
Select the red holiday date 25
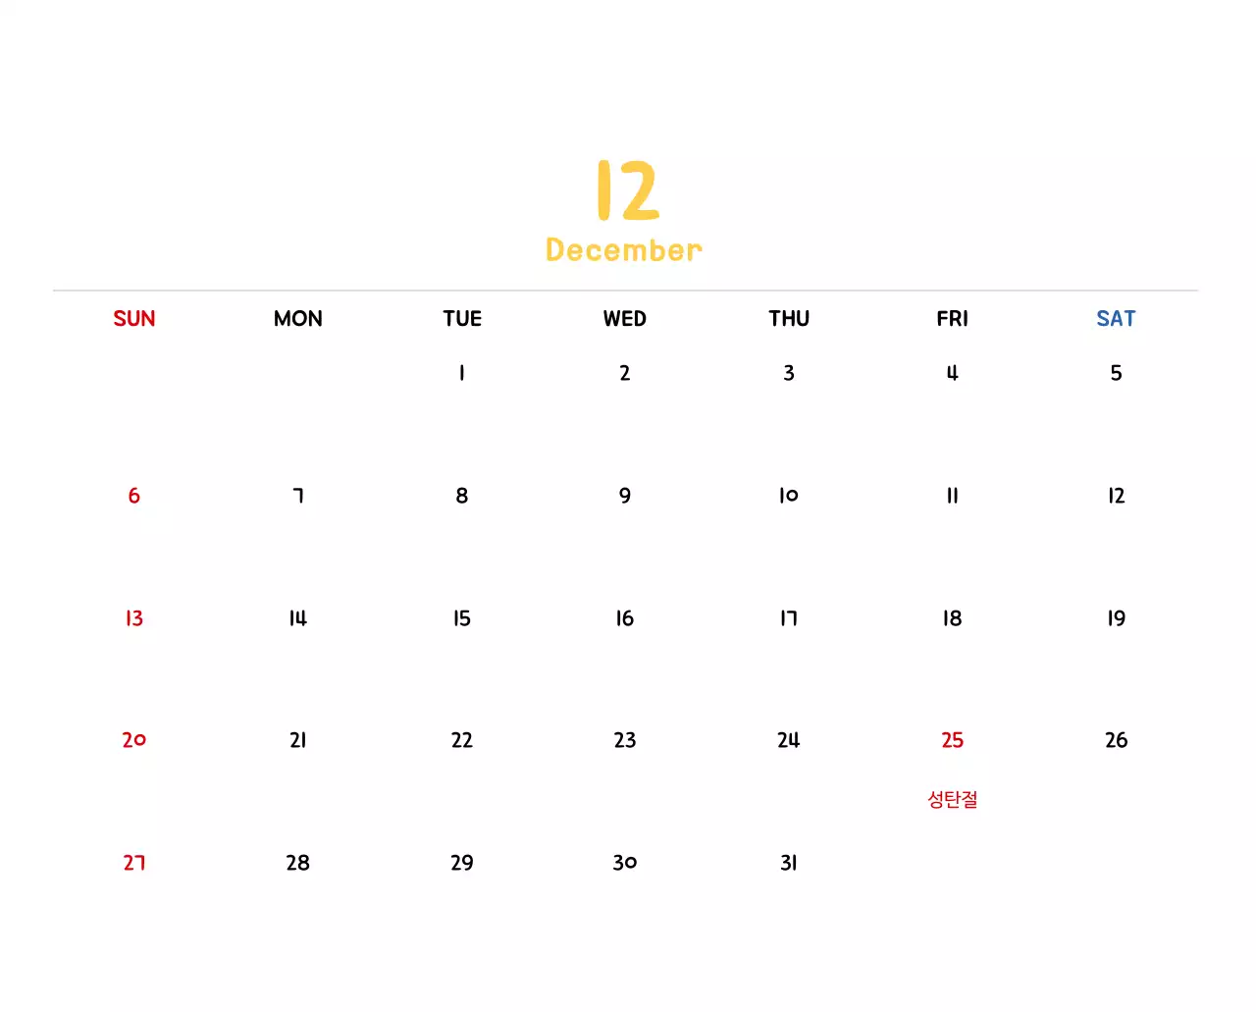952,740
